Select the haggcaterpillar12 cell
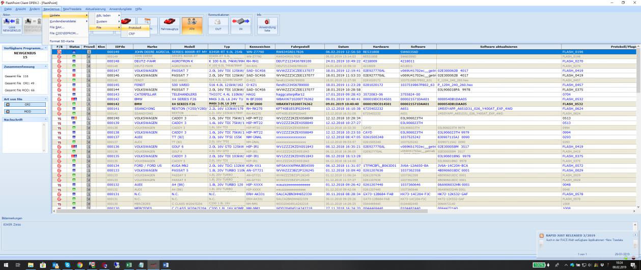The image size is (641, 270). [300, 94]
